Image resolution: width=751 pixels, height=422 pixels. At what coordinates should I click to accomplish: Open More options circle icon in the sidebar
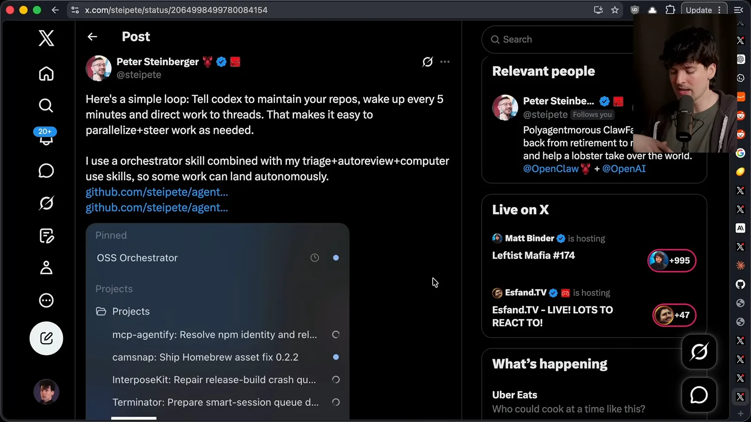(46, 300)
